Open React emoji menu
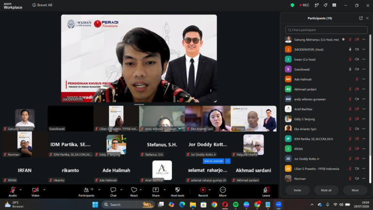The width and height of the screenshot is (373, 210). 134,192
